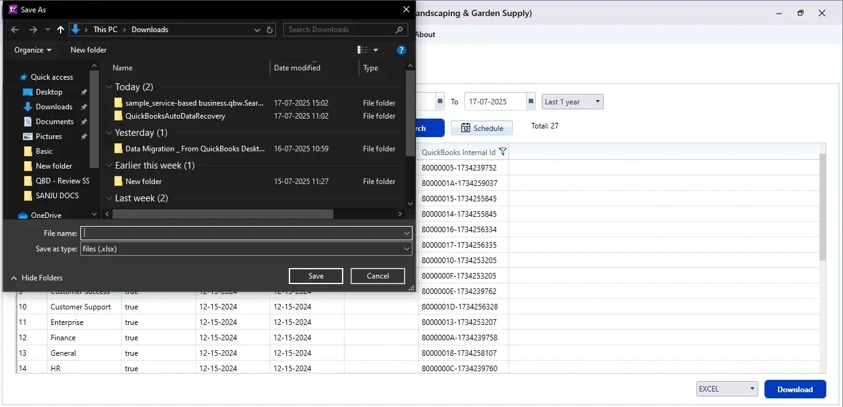Select cell 80000005-1734239752
This screenshot has width=843, height=407.
463,168
